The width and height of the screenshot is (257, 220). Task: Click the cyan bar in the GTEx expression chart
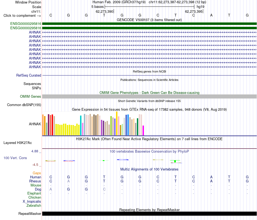pos(81,125)
